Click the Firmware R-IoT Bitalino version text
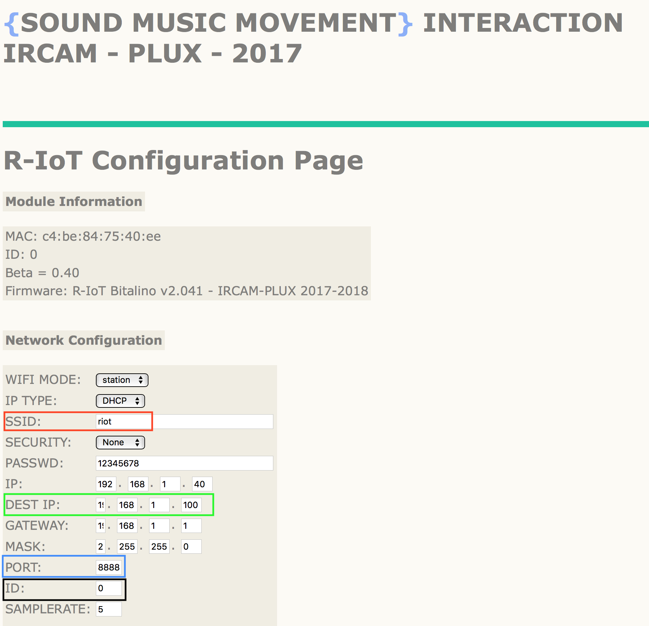This screenshot has height=626, width=649. point(187,290)
